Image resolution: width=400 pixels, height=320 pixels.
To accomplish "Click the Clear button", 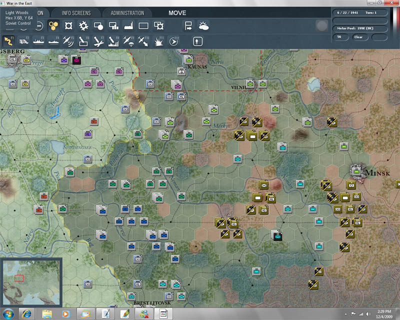I will point(359,37).
